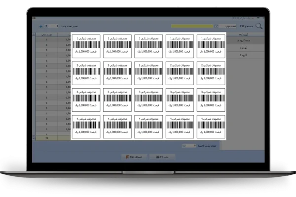Click the first row print count cell
Viewport: 296px width, 197px height.
[x=47, y=41]
